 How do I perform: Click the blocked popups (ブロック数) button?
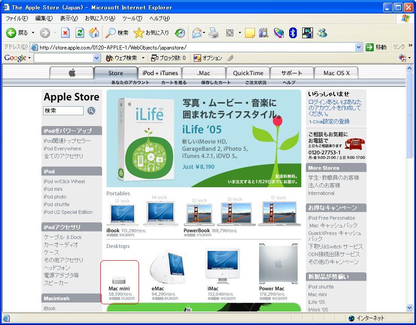pos(168,58)
